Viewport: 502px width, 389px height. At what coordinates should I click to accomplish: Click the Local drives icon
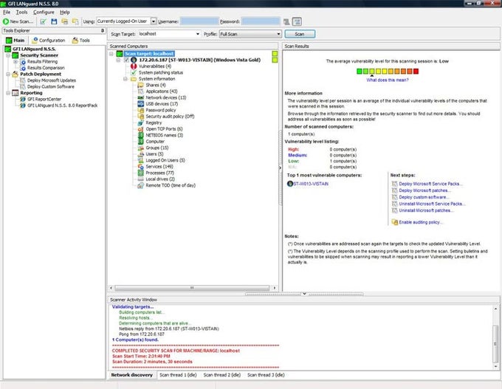pyautogui.click(x=140, y=179)
